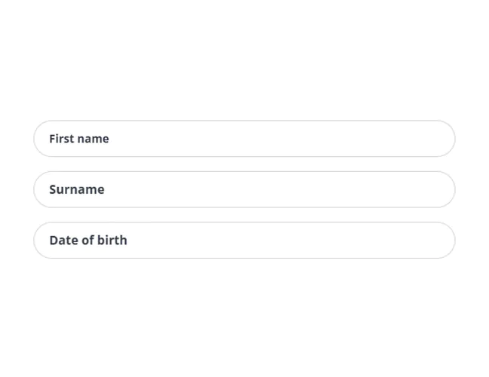Place cursor in Date of birth box
The height and width of the screenshot is (377, 489).
pos(244,241)
